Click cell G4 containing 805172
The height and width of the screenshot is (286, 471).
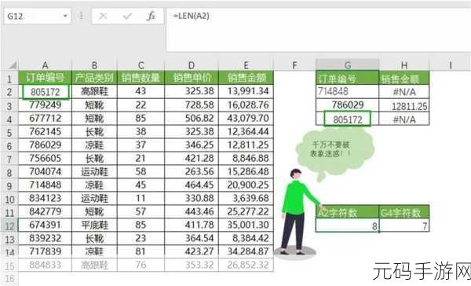click(x=347, y=119)
